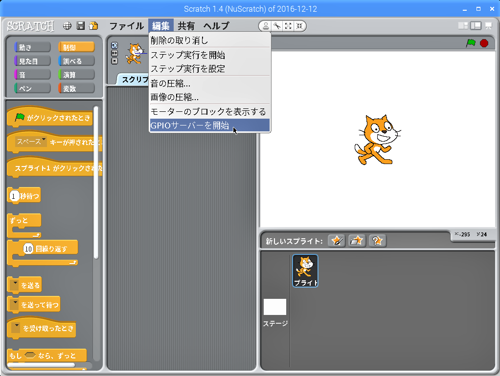
Task: Select the stamp duplicate tool
Action: tap(265, 26)
